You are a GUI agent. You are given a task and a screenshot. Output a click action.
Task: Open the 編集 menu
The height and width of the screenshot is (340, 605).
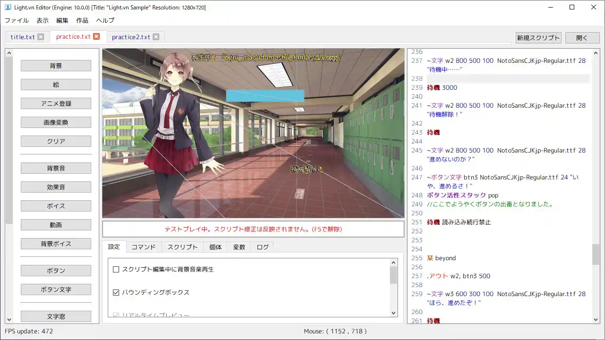tap(62, 20)
